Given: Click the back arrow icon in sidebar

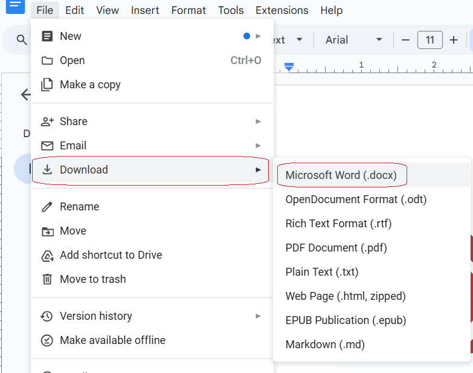Looking at the screenshot, I should pyautogui.click(x=25, y=94).
